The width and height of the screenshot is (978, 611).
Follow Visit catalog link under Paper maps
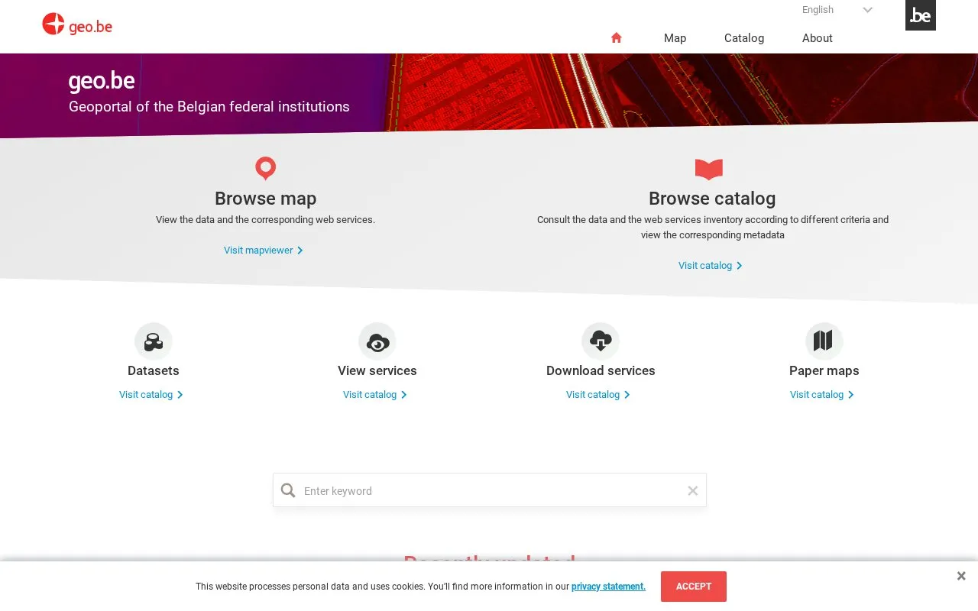click(x=822, y=395)
